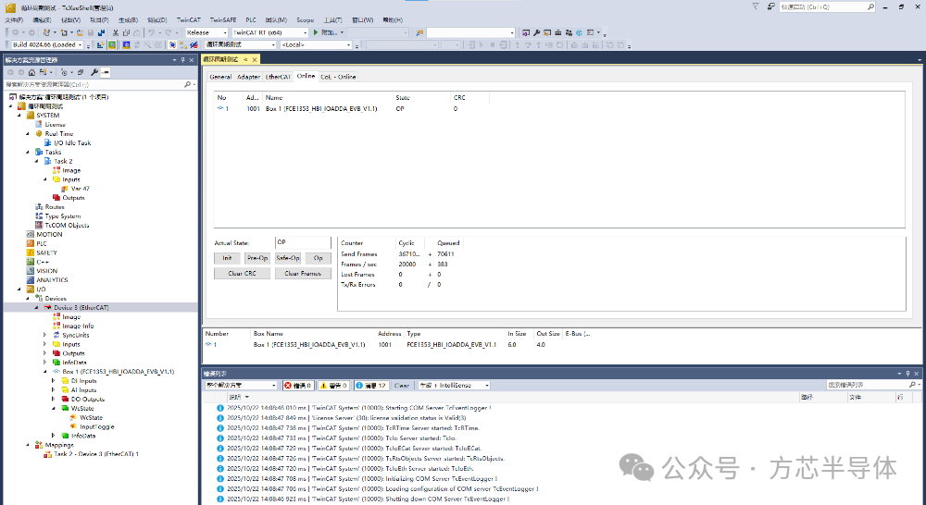Click the Undo arrow in toolbar
The width and height of the screenshot is (926, 505).
coord(151,32)
